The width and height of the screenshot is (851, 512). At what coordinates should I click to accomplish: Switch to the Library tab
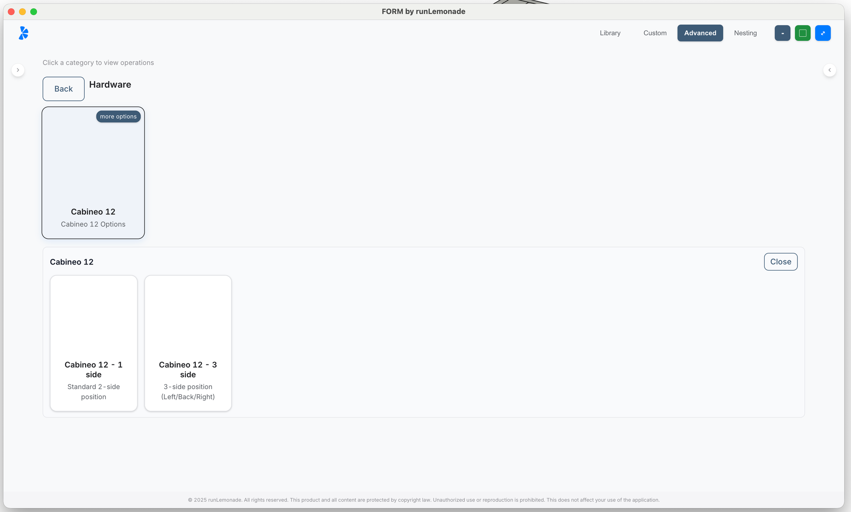tap(610, 33)
